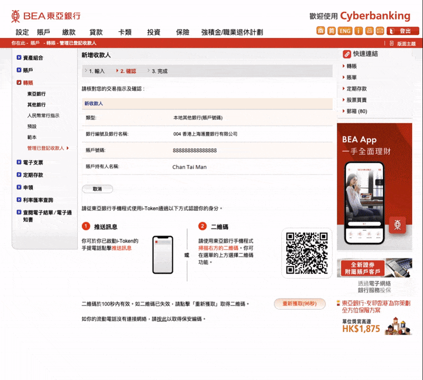The height and width of the screenshot is (380, 423).
Task: Open 其他銀行 under 轉賬 in sidebar
Action: [36, 105]
